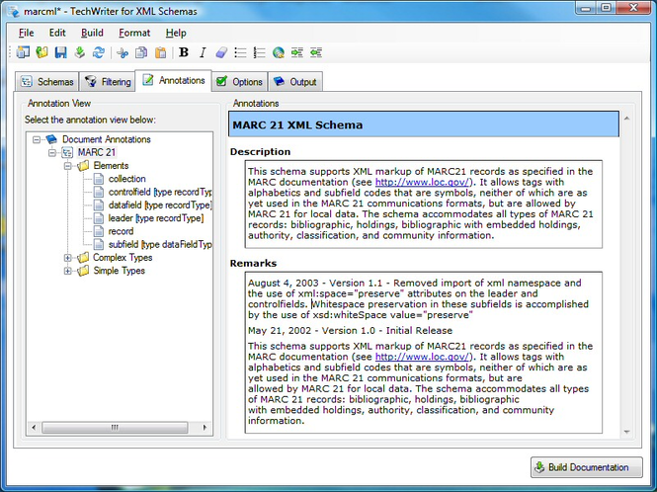Apply numbered list formatting
657x492 pixels.
260,52
